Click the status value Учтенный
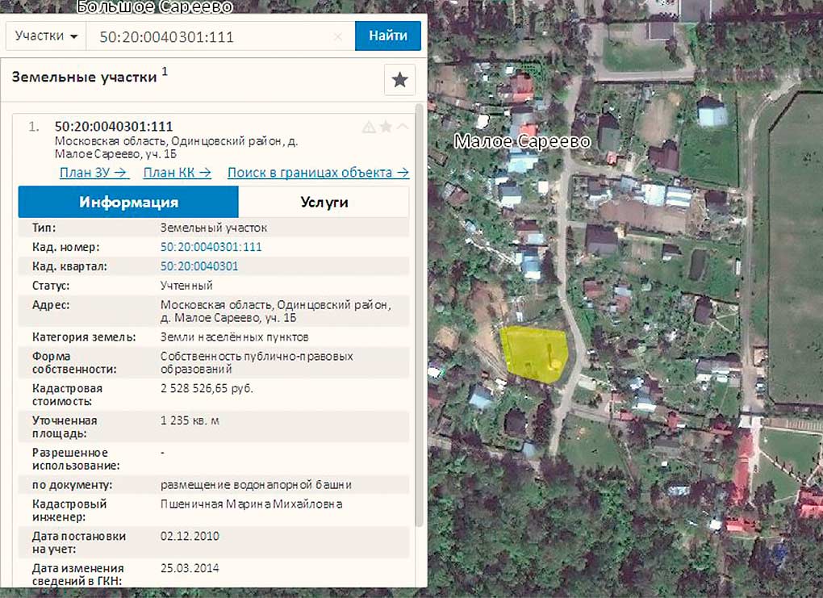Screen dimensions: 823x598 point(186,286)
